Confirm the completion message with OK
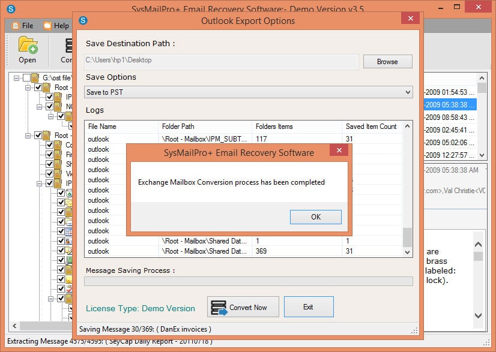 [316, 217]
